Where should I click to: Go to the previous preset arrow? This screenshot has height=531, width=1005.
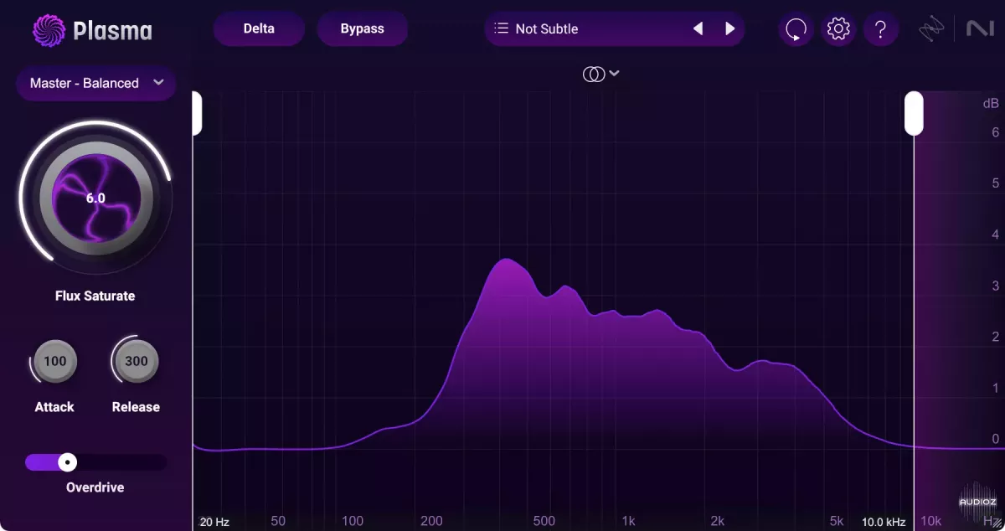click(x=698, y=28)
